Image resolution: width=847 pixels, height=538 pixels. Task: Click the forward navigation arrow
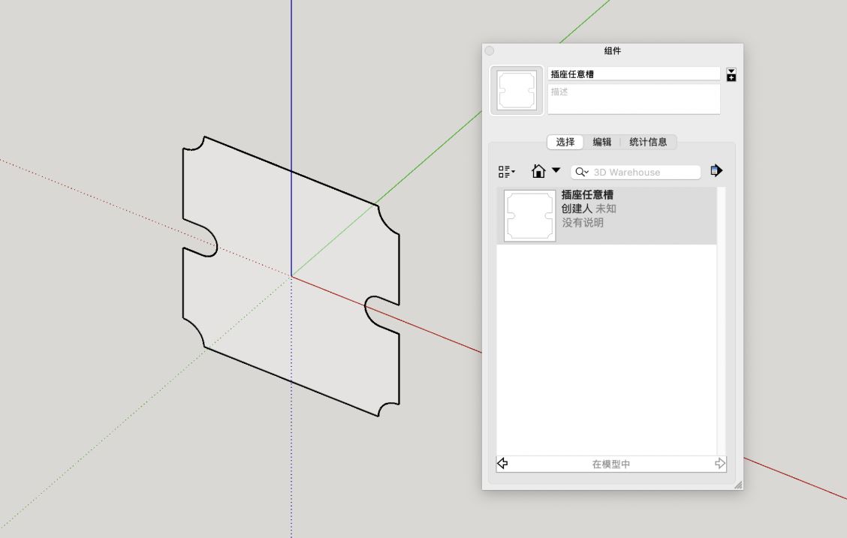click(719, 464)
